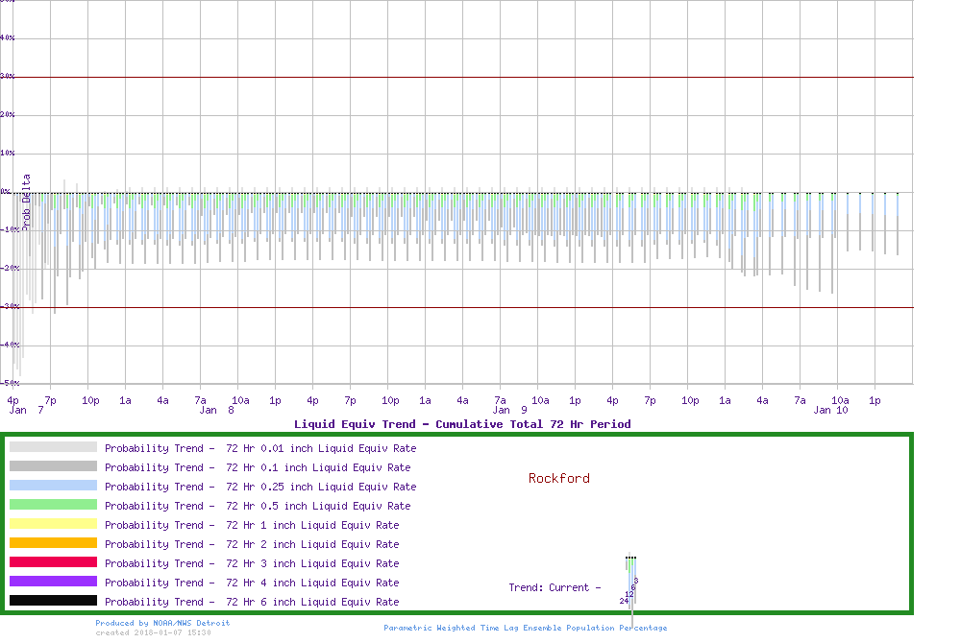Viewport: 961px width, 643px height.
Task: Pick the 3 inch red legend swatch
Action: [53, 562]
